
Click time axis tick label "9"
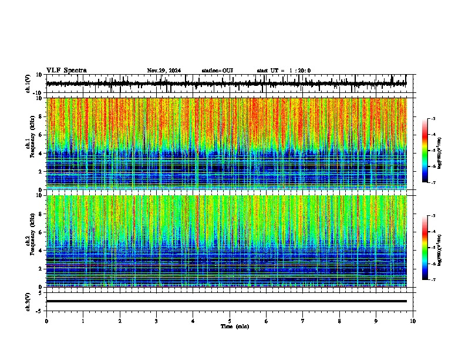376,321
